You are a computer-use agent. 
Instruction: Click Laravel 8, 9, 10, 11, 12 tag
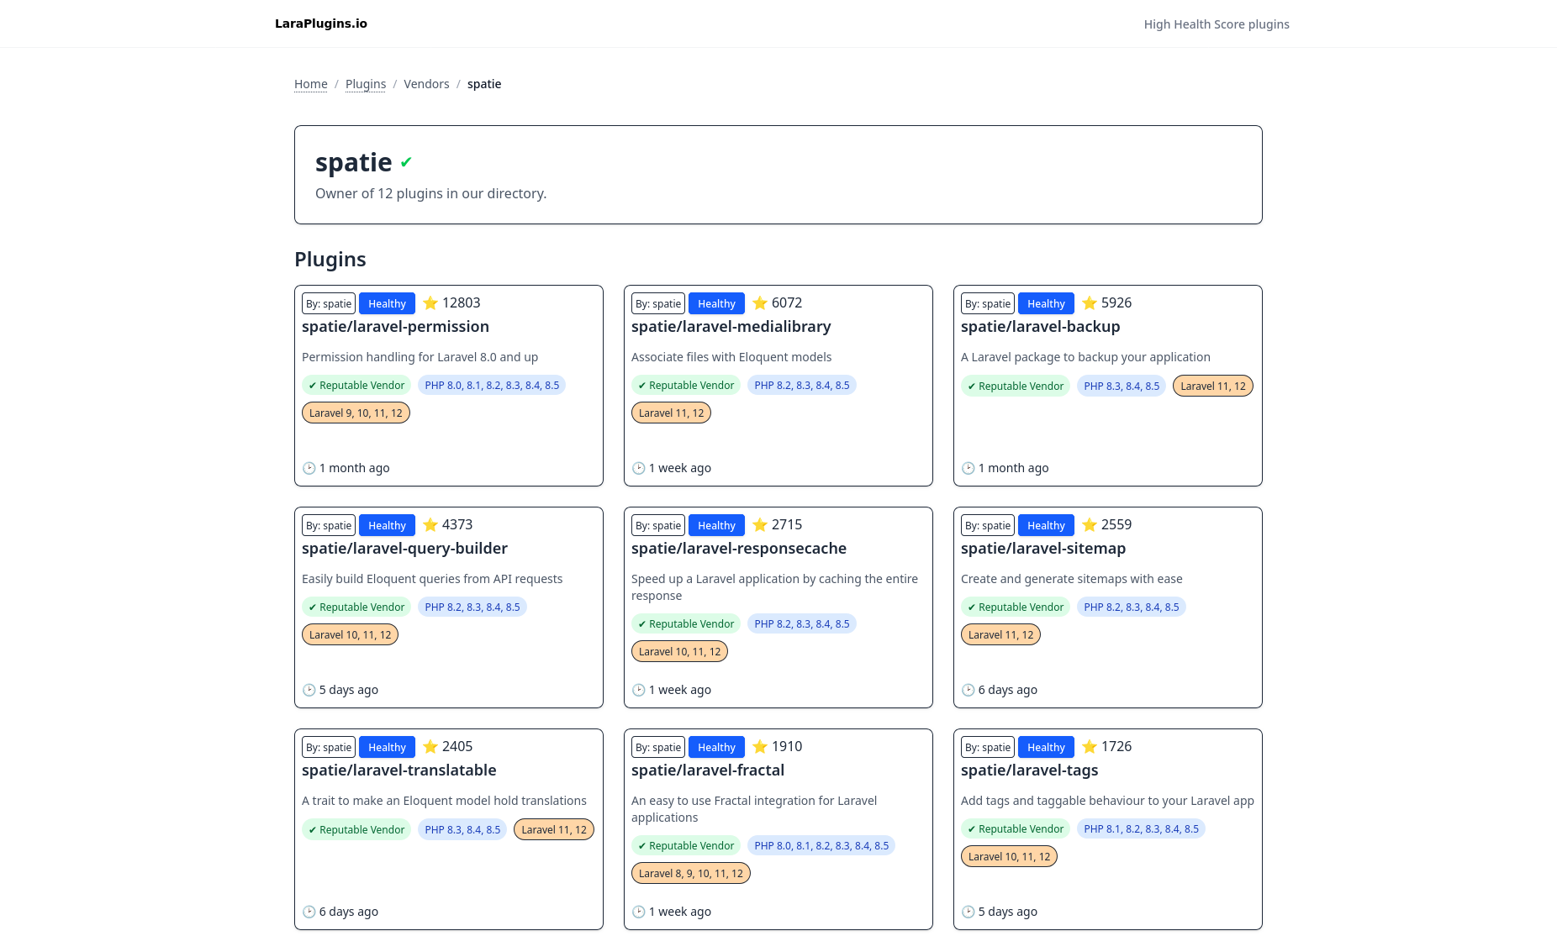click(x=690, y=874)
